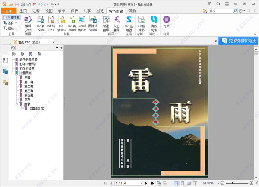Go to the next page arrow

(146, 183)
